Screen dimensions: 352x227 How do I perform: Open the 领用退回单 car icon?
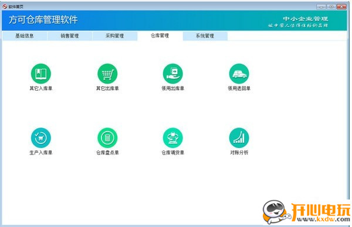point(239,74)
